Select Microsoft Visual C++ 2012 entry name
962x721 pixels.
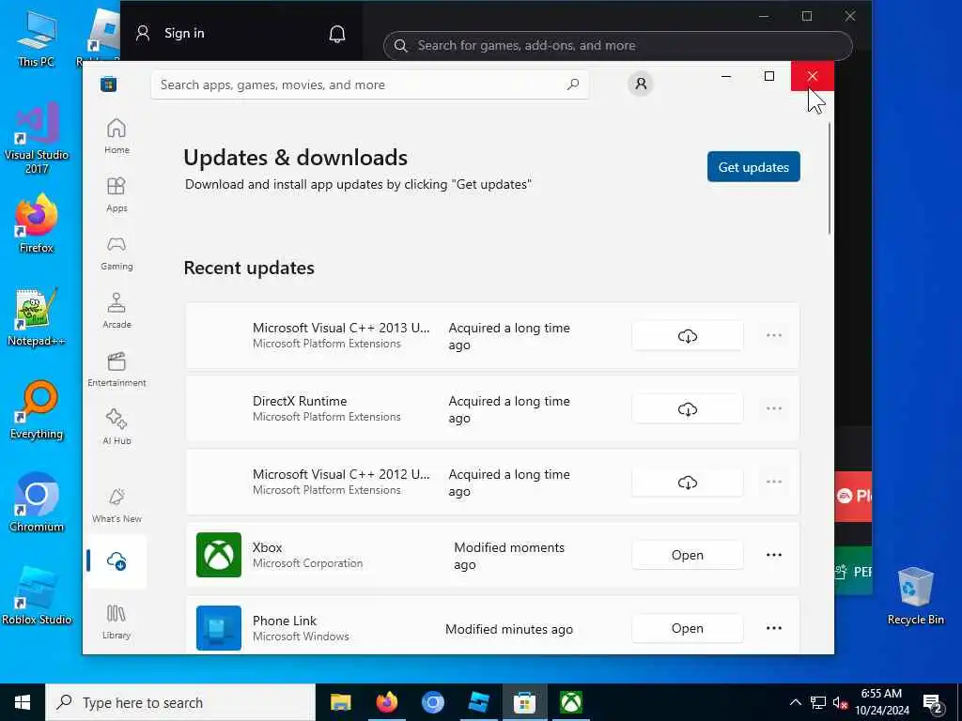[x=341, y=474]
